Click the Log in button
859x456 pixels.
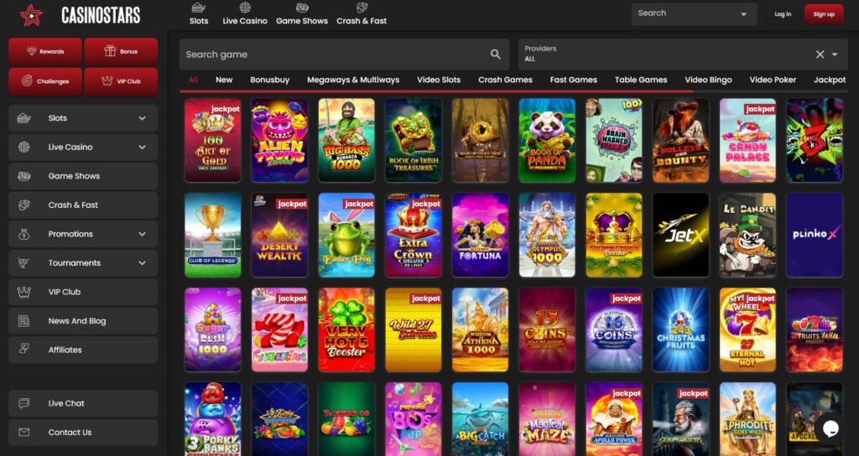[x=783, y=14]
